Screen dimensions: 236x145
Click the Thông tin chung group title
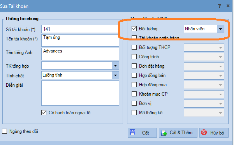[22, 19]
